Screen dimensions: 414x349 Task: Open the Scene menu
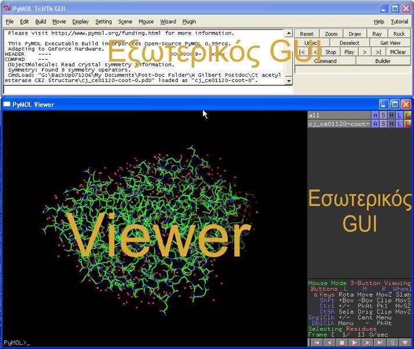(x=125, y=22)
